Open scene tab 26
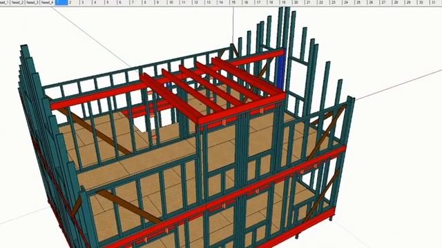442x248 pixels. tap(374, 3)
